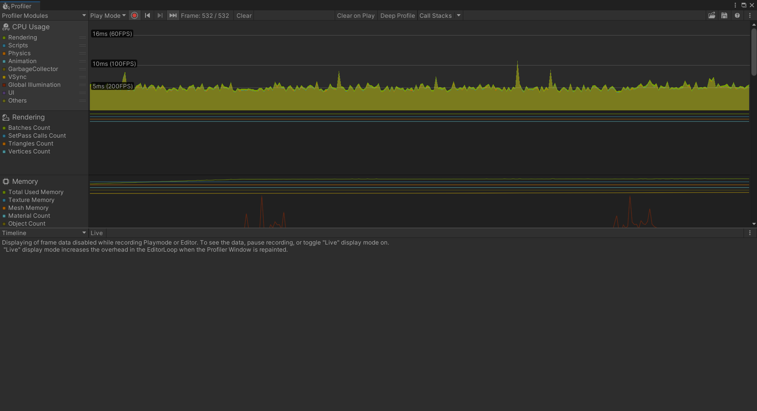Open the Profiler help documentation
This screenshot has height=411, width=757.
(737, 15)
